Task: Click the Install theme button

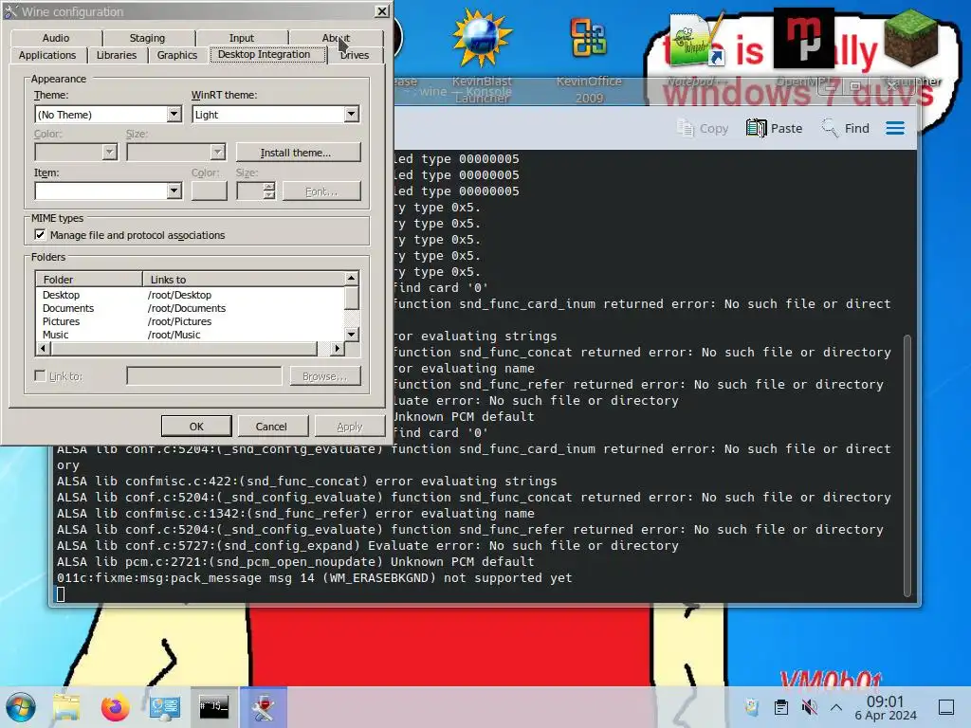Action: 298,153
